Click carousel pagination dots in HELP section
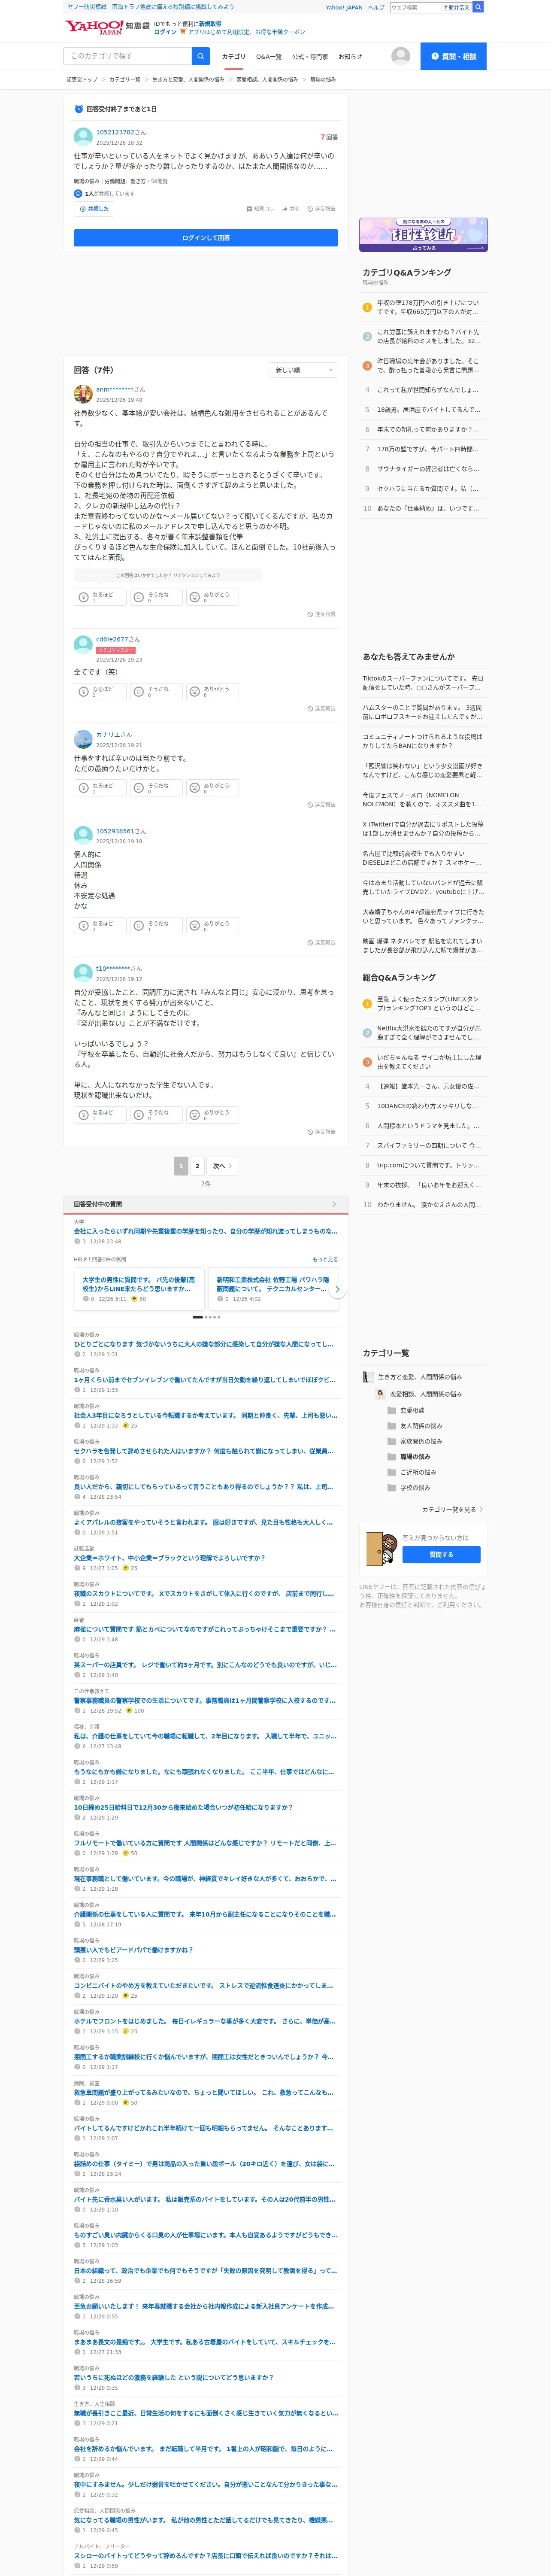551x2576 pixels. [x=206, y=1317]
